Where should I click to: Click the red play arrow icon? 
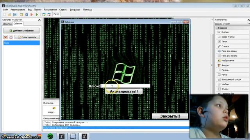click(x=32, y=15)
